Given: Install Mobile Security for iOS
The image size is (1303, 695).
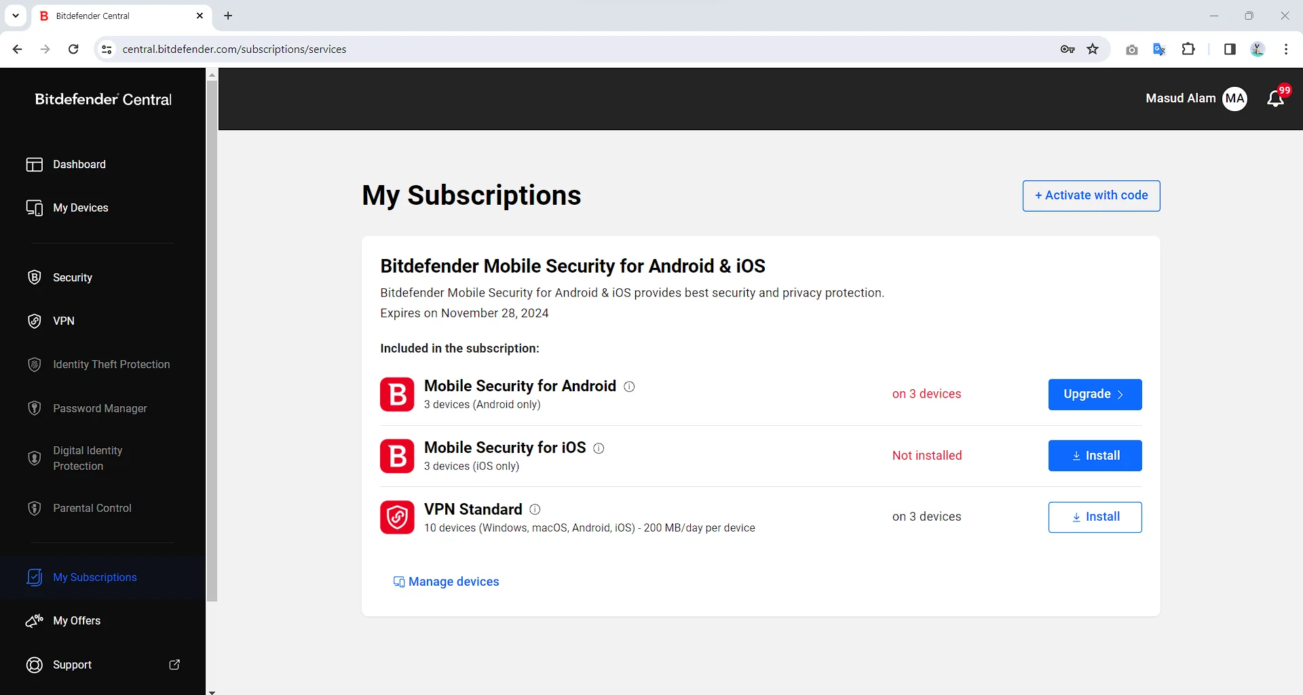Looking at the screenshot, I should [x=1095, y=455].
